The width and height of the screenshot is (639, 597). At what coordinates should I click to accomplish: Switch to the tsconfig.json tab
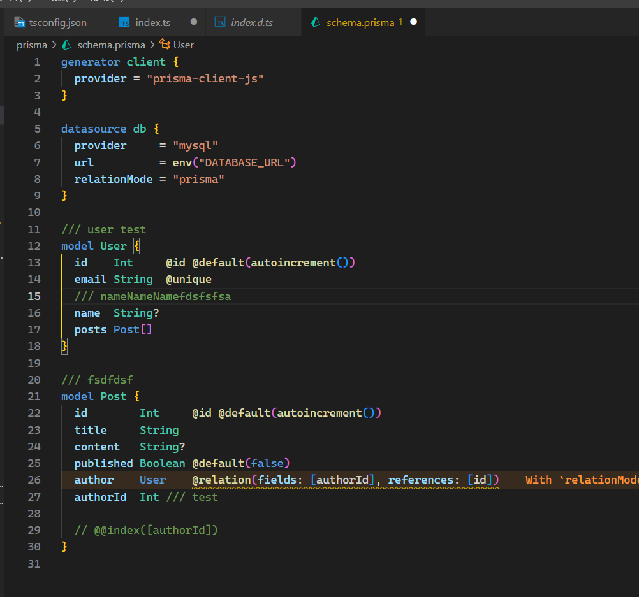57,22
